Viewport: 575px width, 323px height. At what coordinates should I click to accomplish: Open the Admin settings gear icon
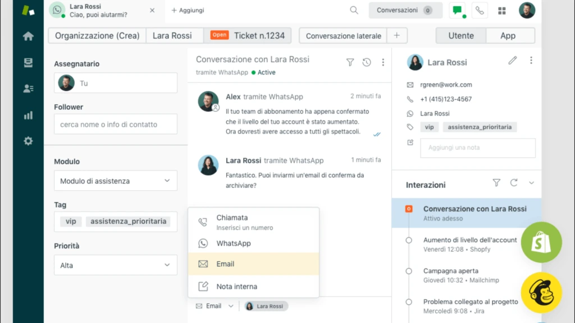click(x=28, y=141)
